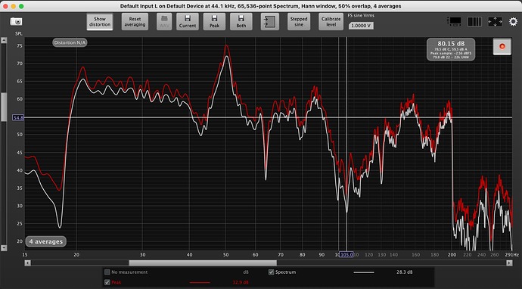The height and width of the screenshot is (289, 522).
Task: Uncheck the Peak trace checkbox
Action: click(107, 282)
